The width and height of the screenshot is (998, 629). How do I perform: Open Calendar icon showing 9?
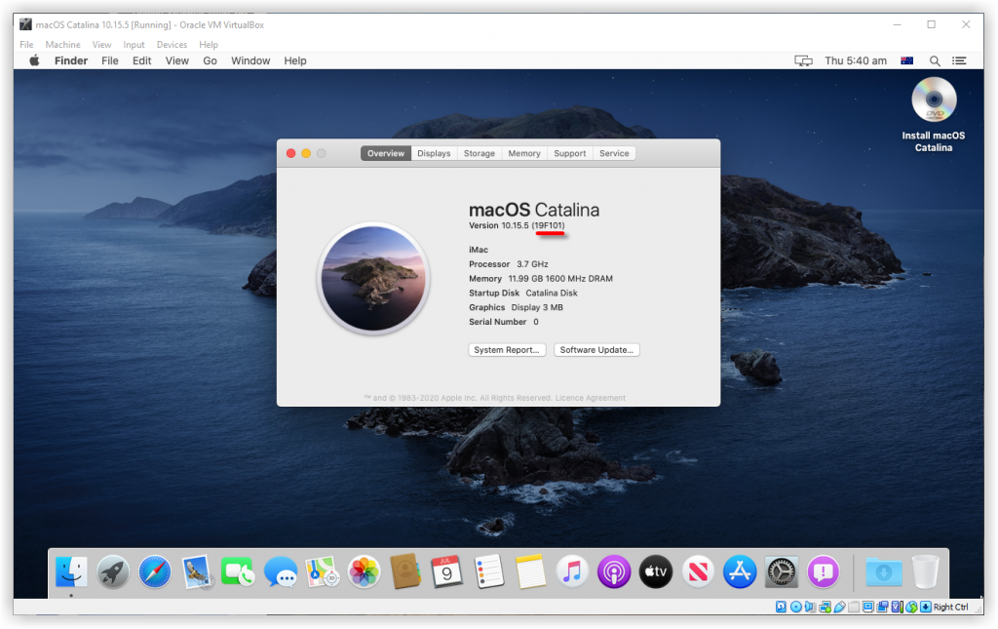coord(446,571)
